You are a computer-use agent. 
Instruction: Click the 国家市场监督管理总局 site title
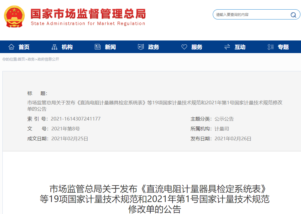pos(88,14)
